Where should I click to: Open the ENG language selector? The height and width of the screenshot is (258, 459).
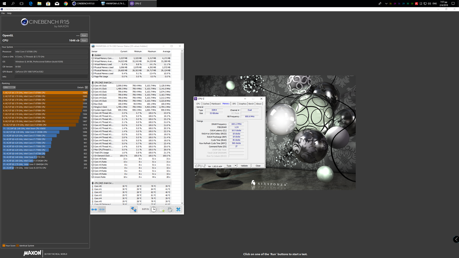click(x=435, y=3)
